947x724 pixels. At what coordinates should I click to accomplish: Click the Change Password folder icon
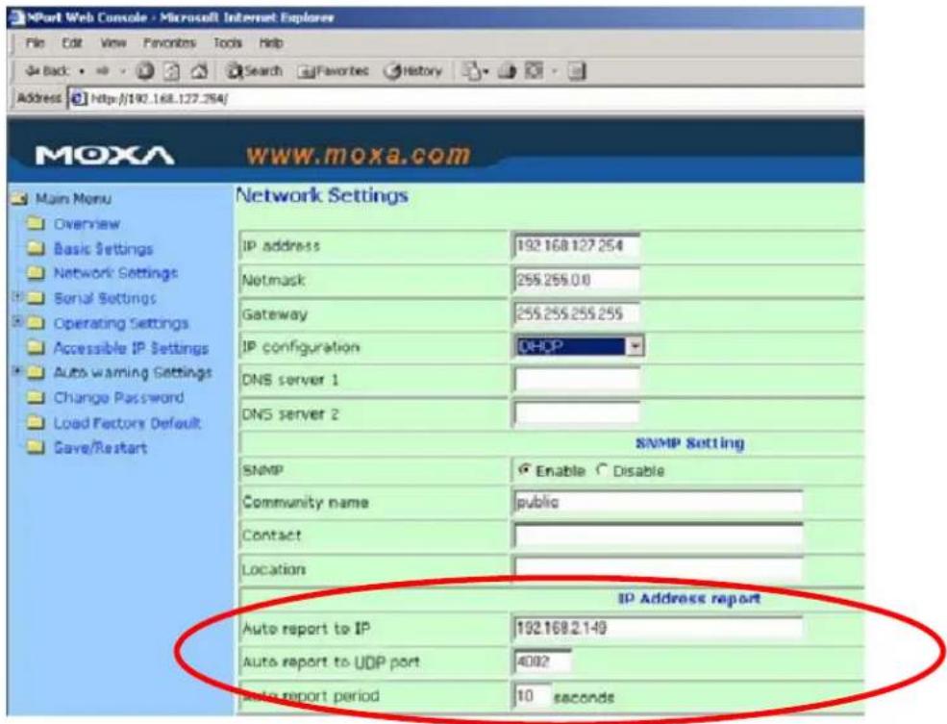coord(36,398)
